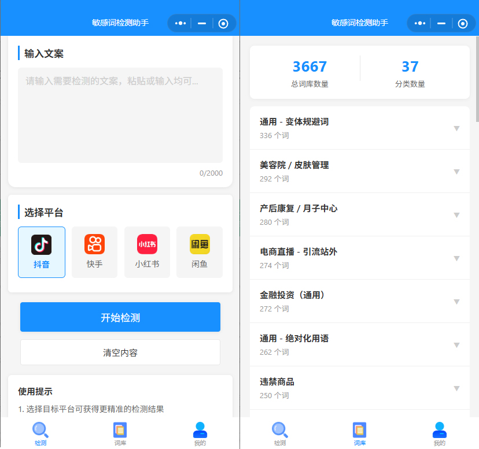Switch to 我的 tab in right panel
Screen dimensions: 479x449
click(439, 433)
